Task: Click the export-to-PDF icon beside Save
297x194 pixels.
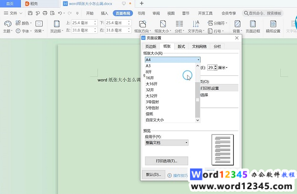Action: pyautogui.click(x=37, y=13)
